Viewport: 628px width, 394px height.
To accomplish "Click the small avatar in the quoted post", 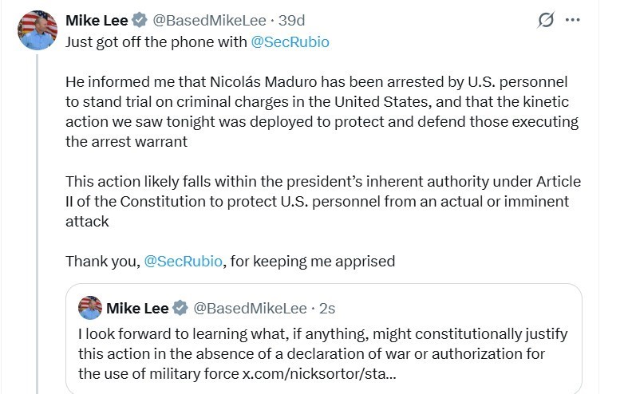I will 89,308.
